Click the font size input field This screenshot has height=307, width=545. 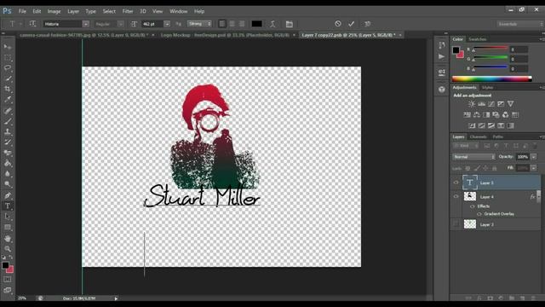152,24
